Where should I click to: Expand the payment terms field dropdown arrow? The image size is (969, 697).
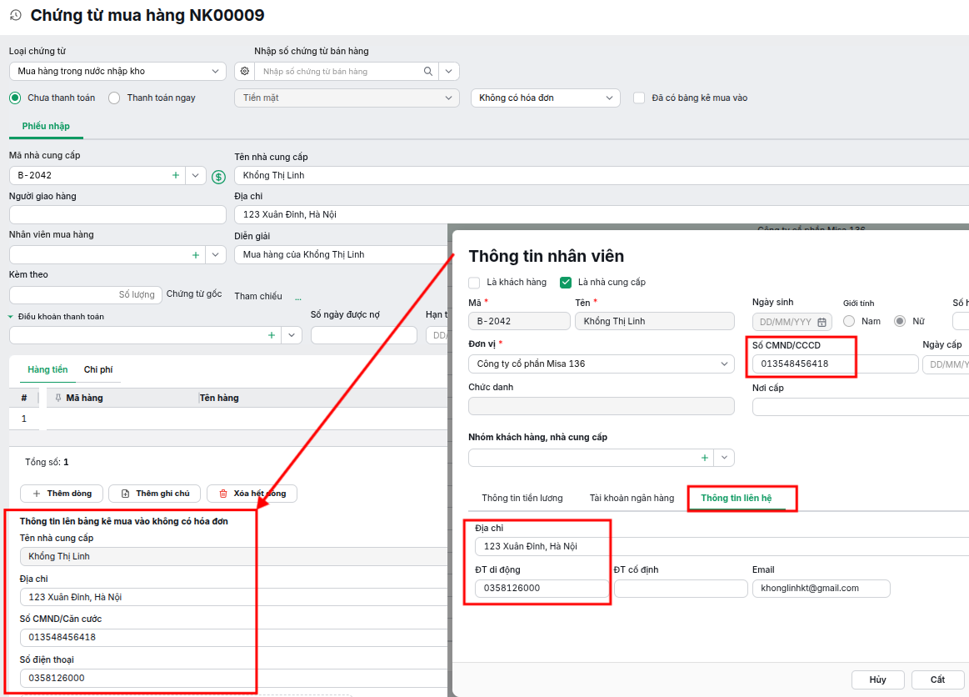pos(291,335)
